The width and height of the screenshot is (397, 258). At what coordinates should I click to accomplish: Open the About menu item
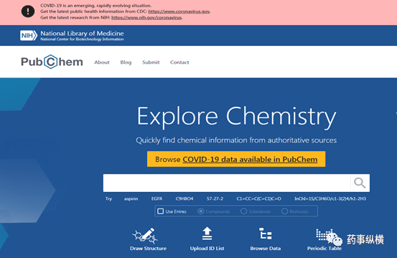click(102, 62)
